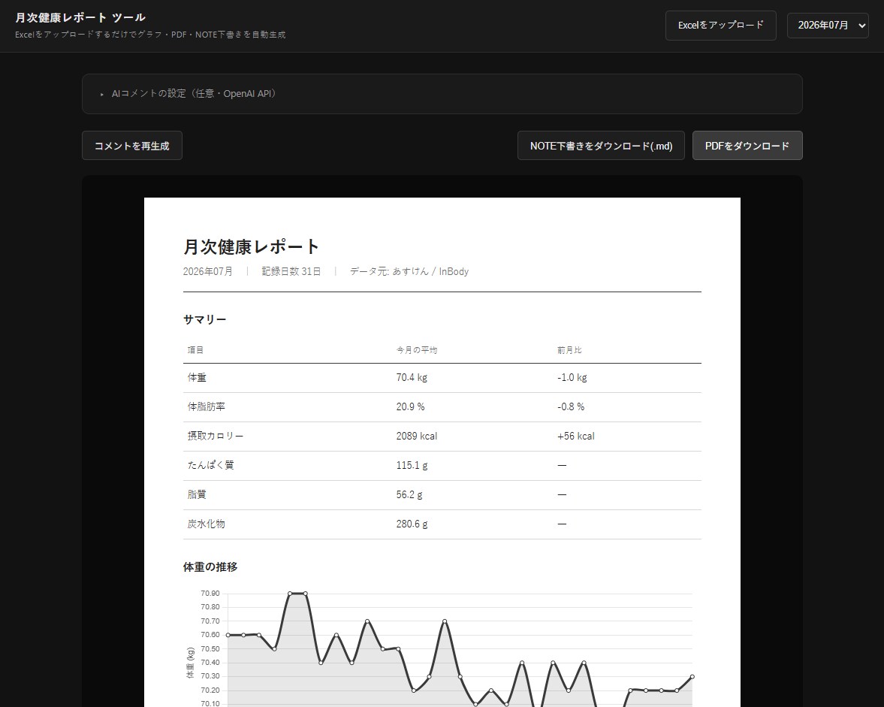Click the 月次健康レポート ツール app title
This screenshot has width=884, height=707.
pyautogui.click(x=80, y=17)
